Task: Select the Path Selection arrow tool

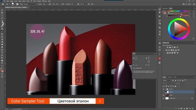Action: tap(2, 58)
